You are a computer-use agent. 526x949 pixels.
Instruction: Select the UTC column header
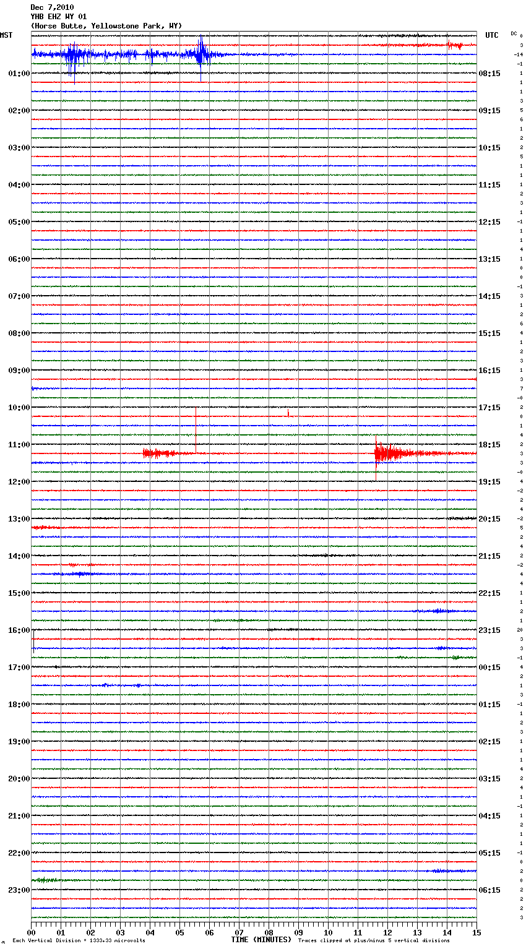(x=491, y=35)
